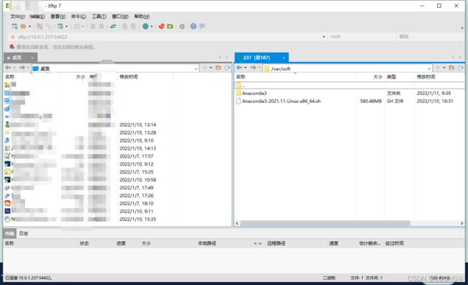Screen dimensions: 468x285
Task: Click the New Session toolbar icon
Action: [14, 26]
